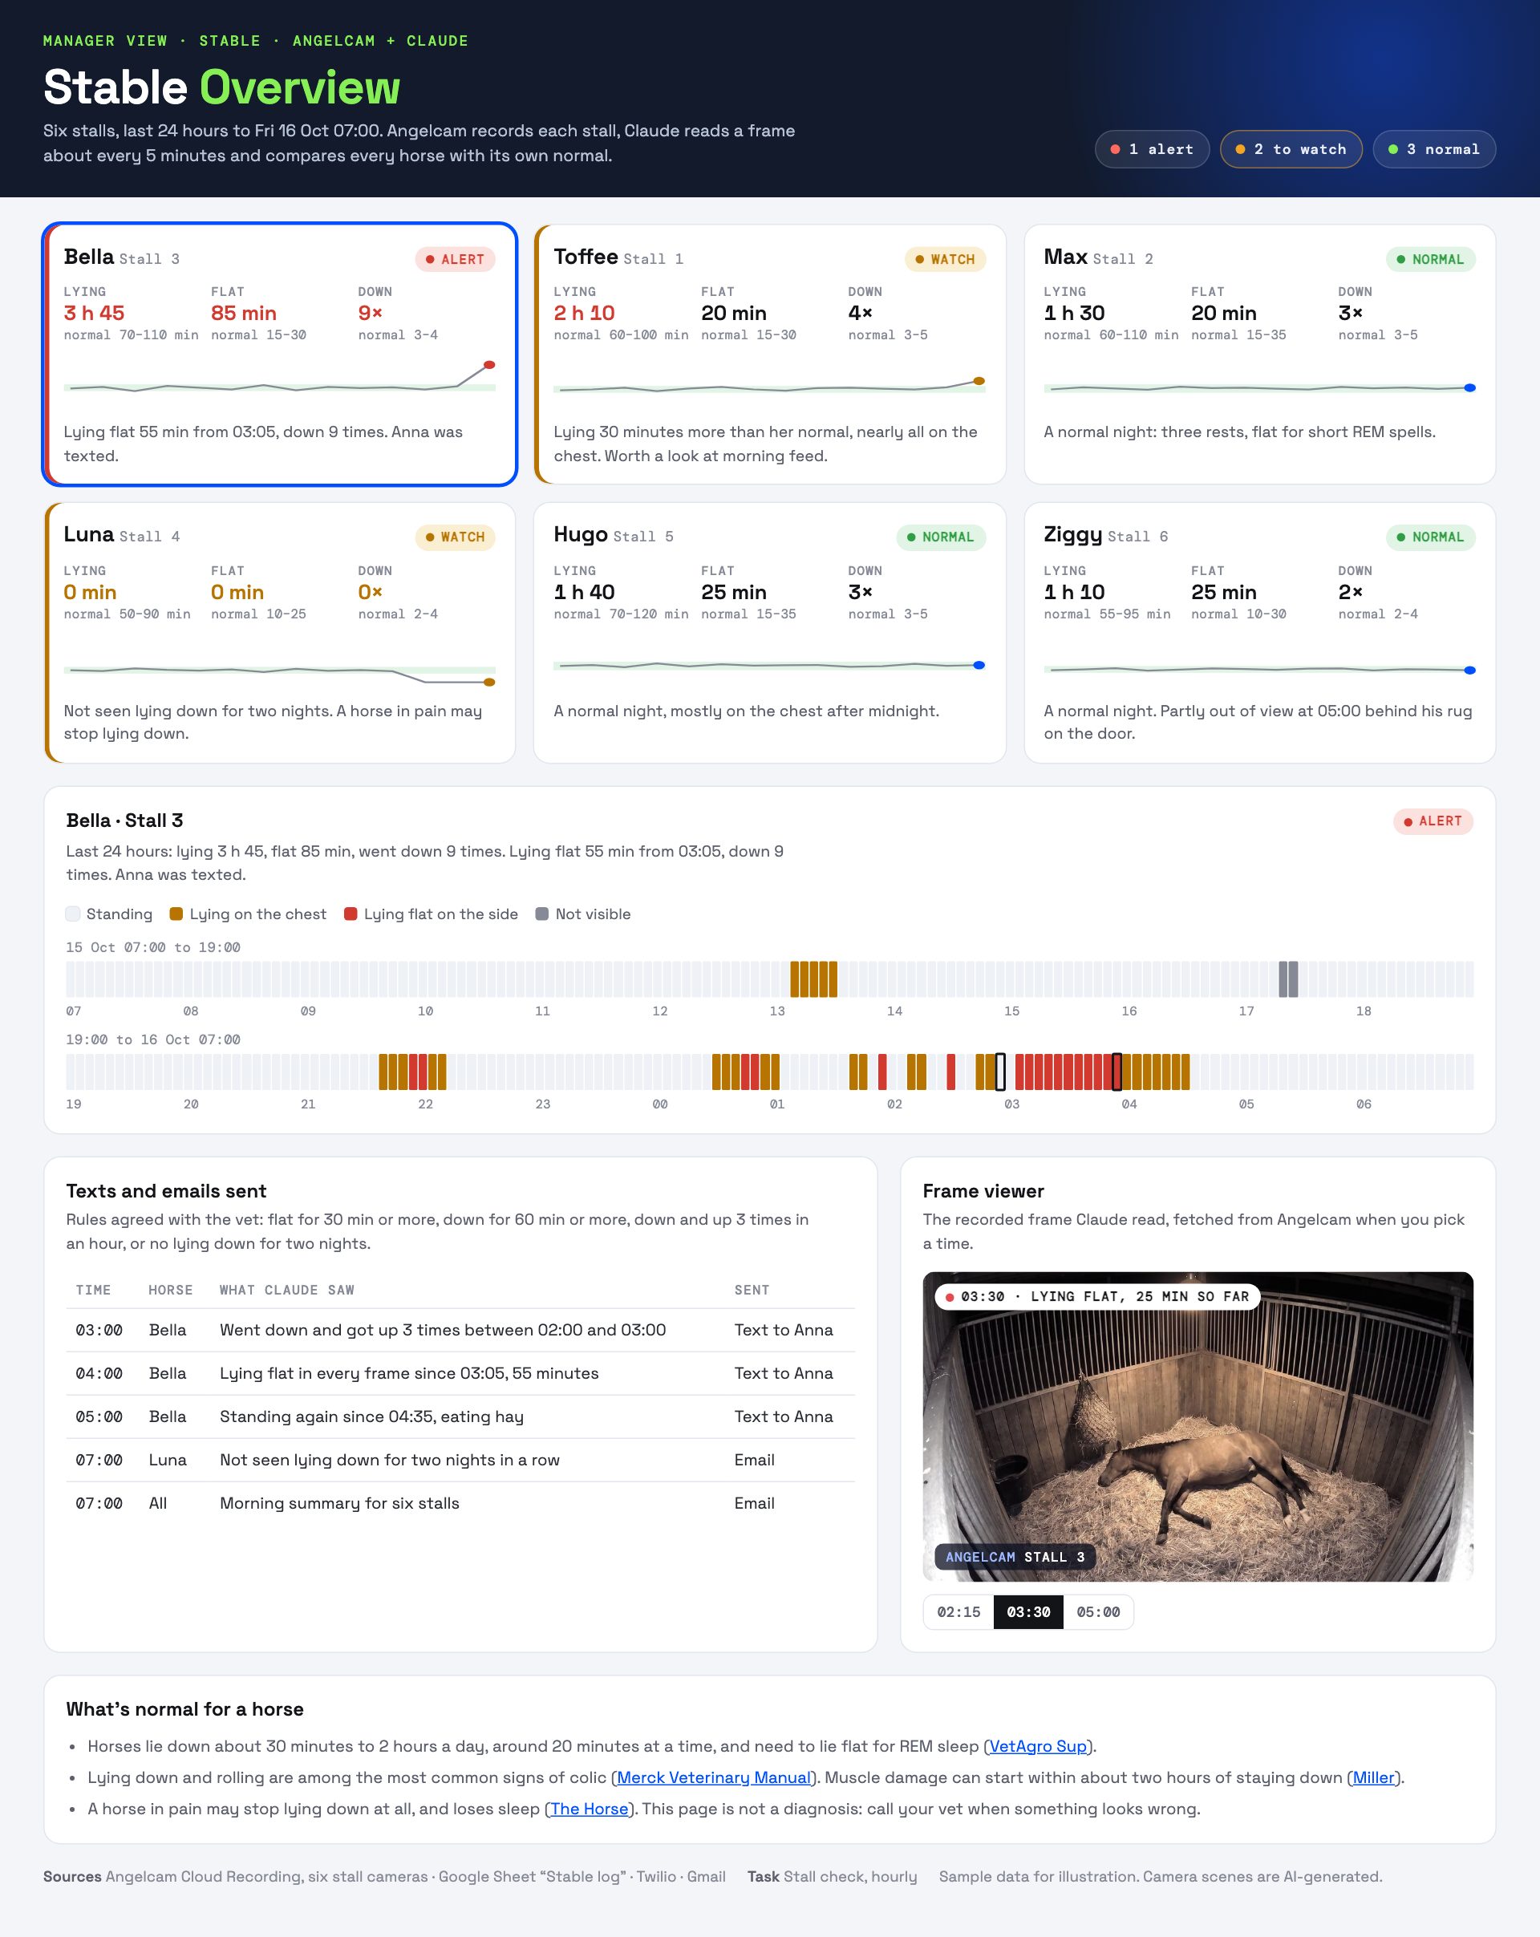Click ALERT badge in Bella timeline panel
This screenshot has width=1540, height=1937.
1433,821
